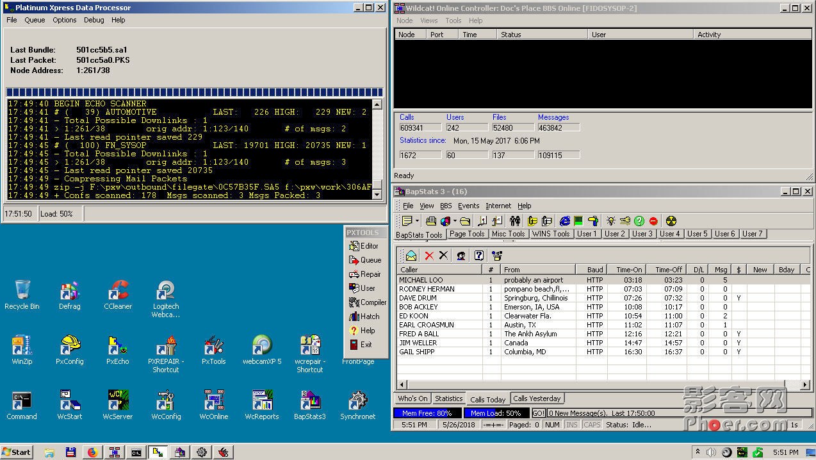Image resolution: width=816 pixels, height=460 pixels.
Task: Click Exit in the PXTOOLS panel
Action: pos(361,345)
